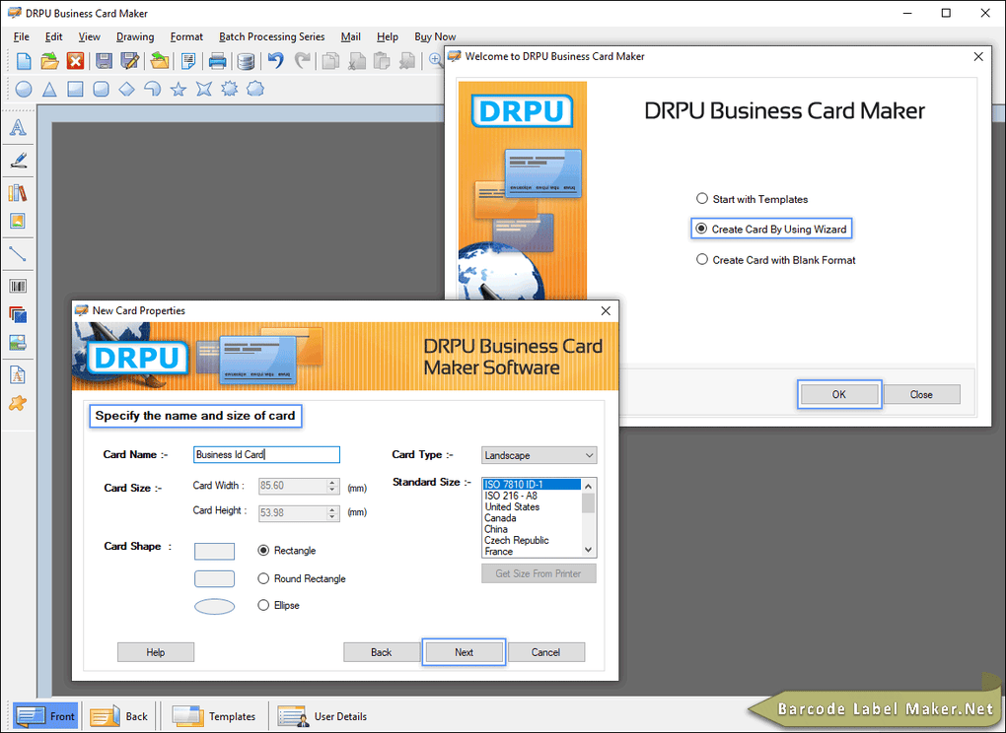The image size is (1006, 733).
Task: Enable Create Card with Blank Format
Action: (x=702, y=259)
